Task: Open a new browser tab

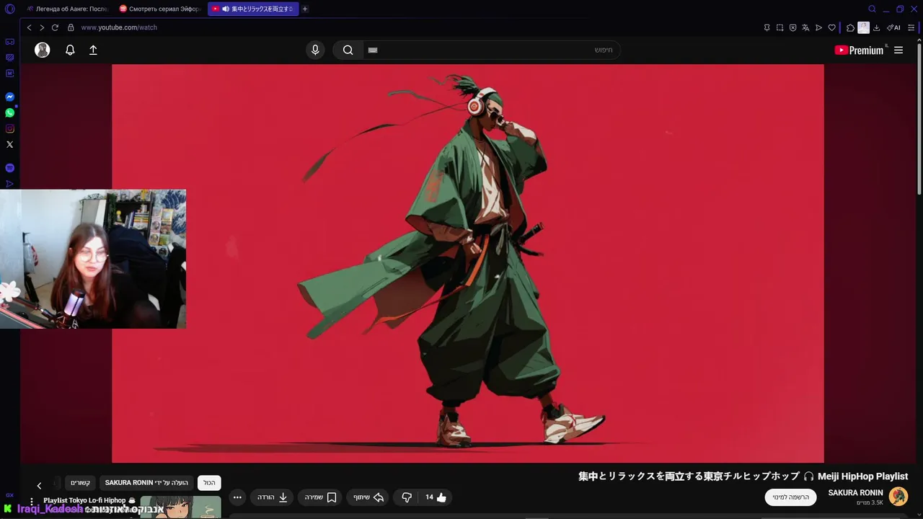Action: 305,9
